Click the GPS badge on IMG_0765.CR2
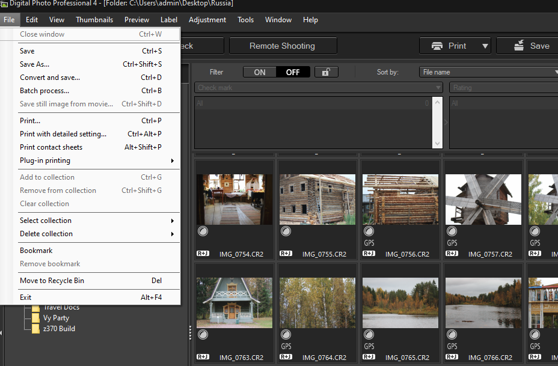558x366 pixels. click(369, 346)
